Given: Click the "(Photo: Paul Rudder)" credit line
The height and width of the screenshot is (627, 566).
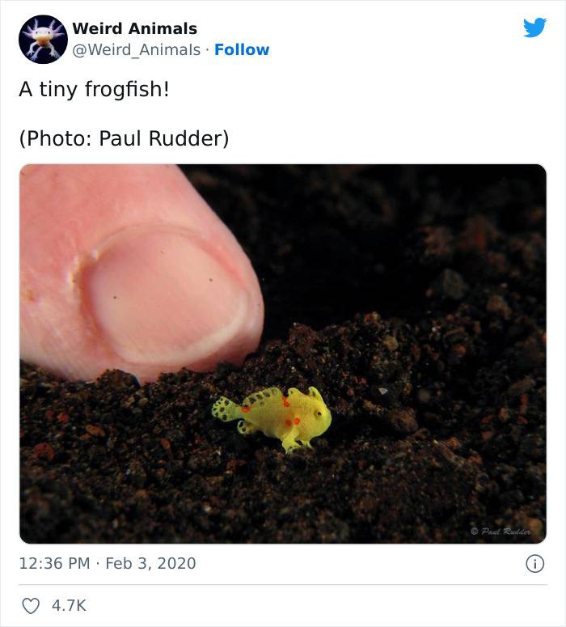Looking at the screenshot, I should (124, 138).
